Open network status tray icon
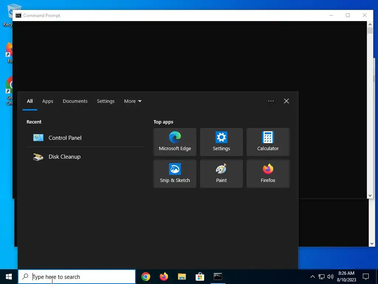 [x=322, y=277]
